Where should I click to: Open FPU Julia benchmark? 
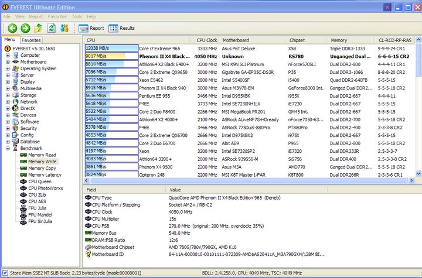click(x=37, y=208)
